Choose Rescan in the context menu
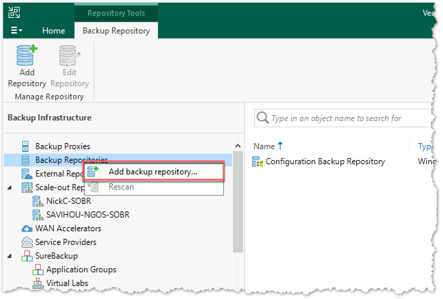The image size is (443, 299). pos(154,187)
